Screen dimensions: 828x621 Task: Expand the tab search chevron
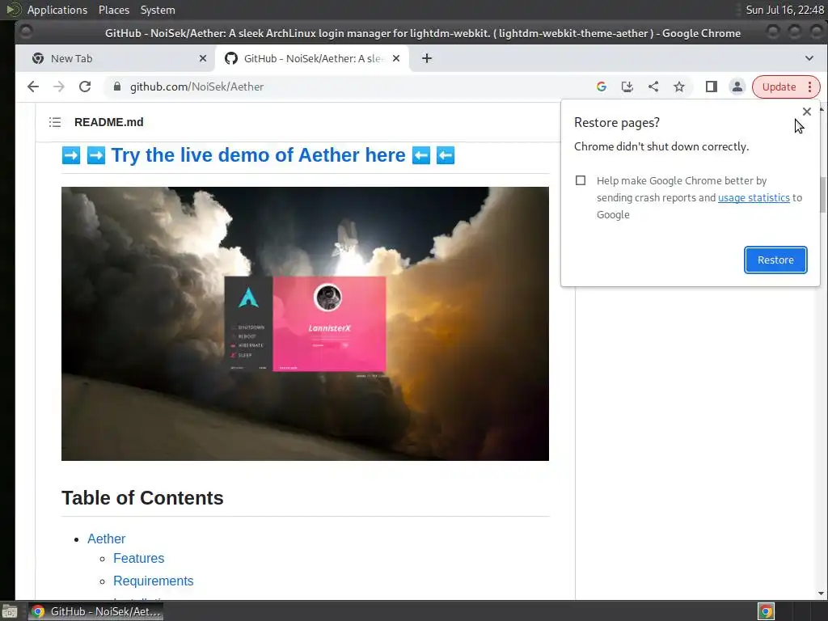809,58
